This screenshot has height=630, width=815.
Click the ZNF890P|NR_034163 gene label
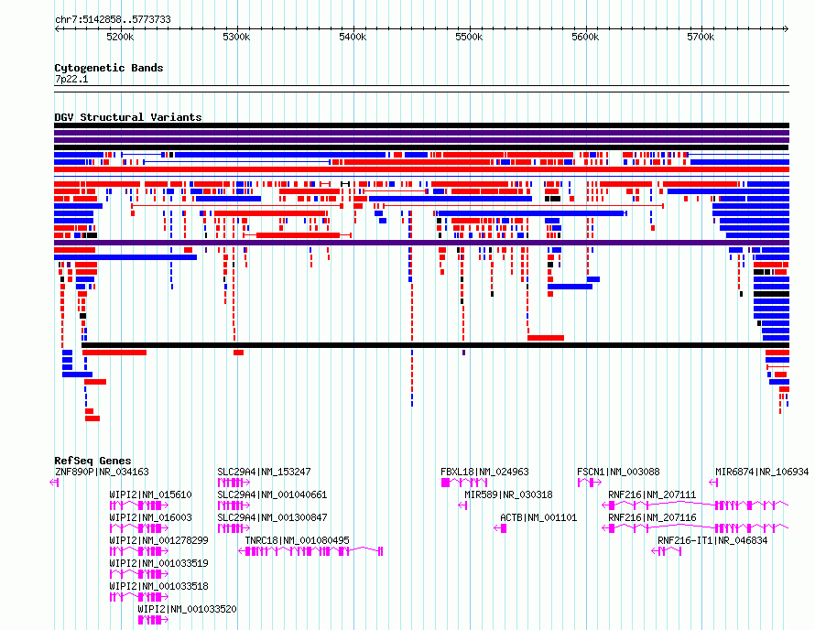tap(102, 472)
